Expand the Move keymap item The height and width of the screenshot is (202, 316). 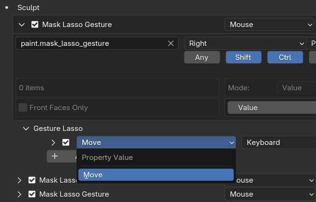click(x=53, y=143)
